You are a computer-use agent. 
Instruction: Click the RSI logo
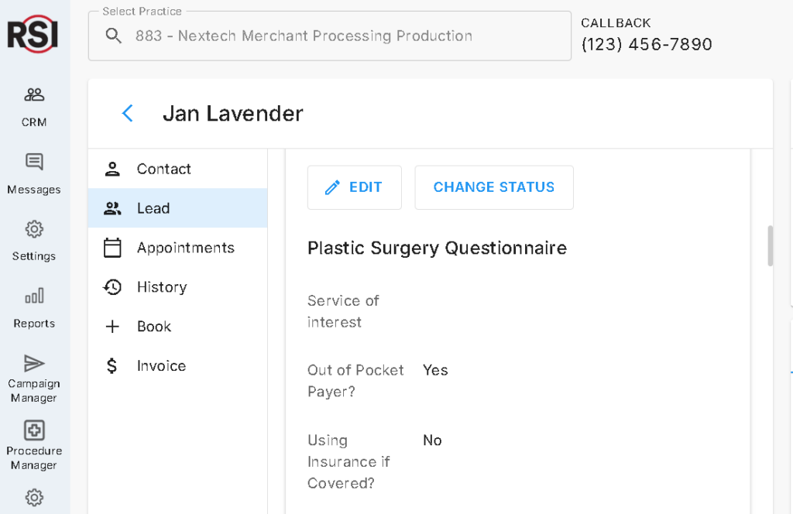pos(33,34)
